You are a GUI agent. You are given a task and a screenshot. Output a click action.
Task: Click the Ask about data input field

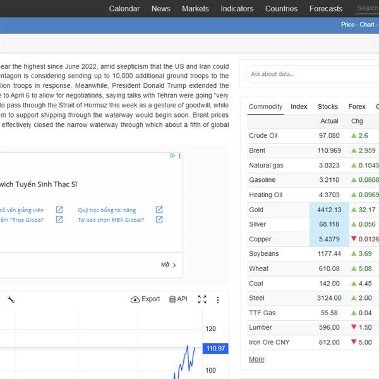[312, 74]
